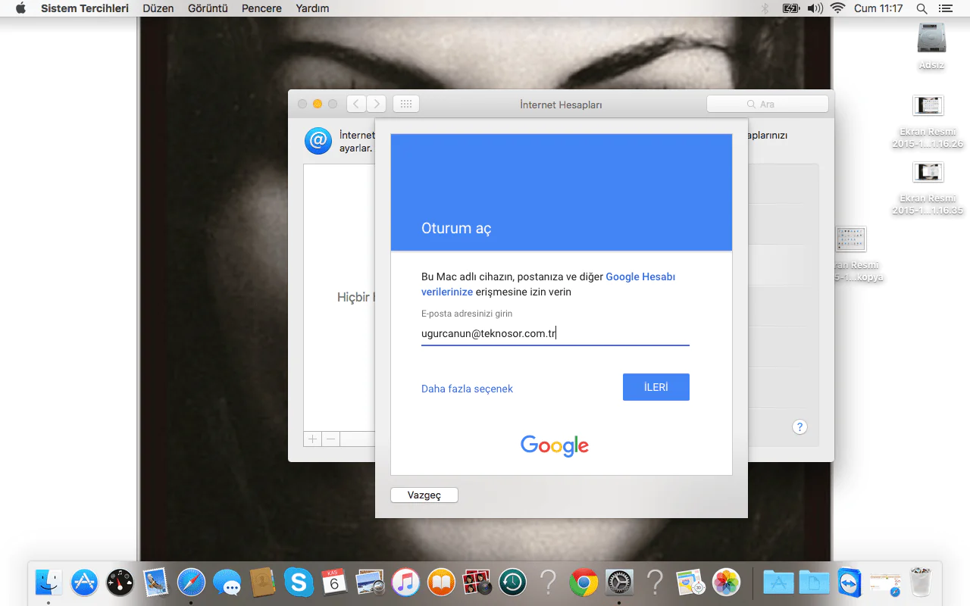Open the Görüntü menu
This screenshot has height=606, width=970.
[208, 8]
